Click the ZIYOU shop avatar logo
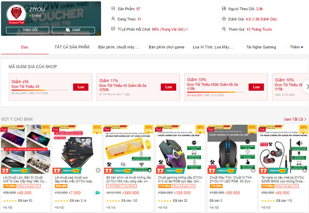309x213 pixels. tap(16, 13)
